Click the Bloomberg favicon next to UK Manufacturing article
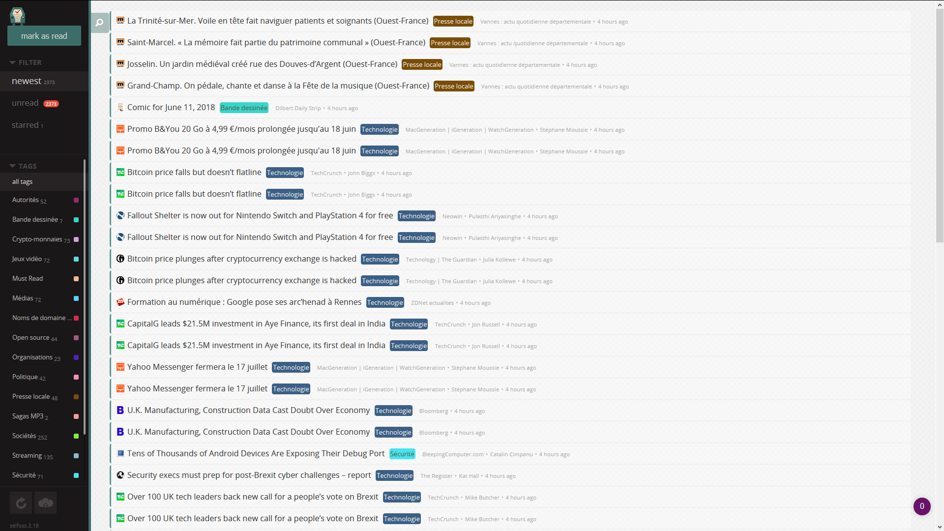The height and width of the screenshot is (531, 944). click(x=119, y=410)
